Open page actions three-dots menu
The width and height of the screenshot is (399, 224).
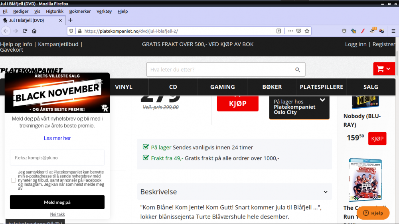pos(290,31)
